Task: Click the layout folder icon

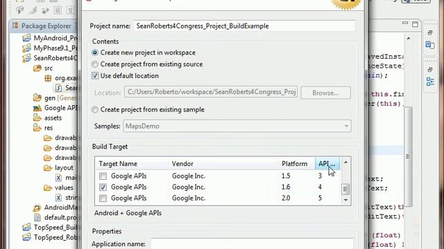Action: (x=48, y=167)
